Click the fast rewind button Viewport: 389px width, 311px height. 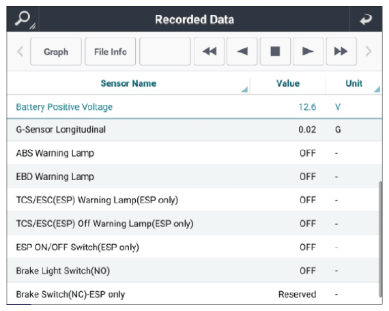coord(209,52)
